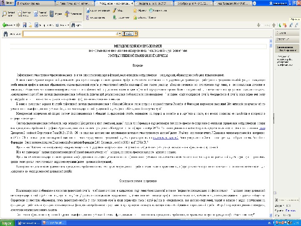Viewport: 301px width, 226px height.
Task: Open the Print options dropdown arrow
Action: pos(68,25)
